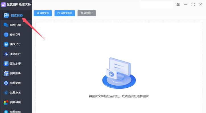The width and height of the screenshot is (206, 113).
Task: Click the 批量命名 sidebar icon
Action: click(6, 92)
